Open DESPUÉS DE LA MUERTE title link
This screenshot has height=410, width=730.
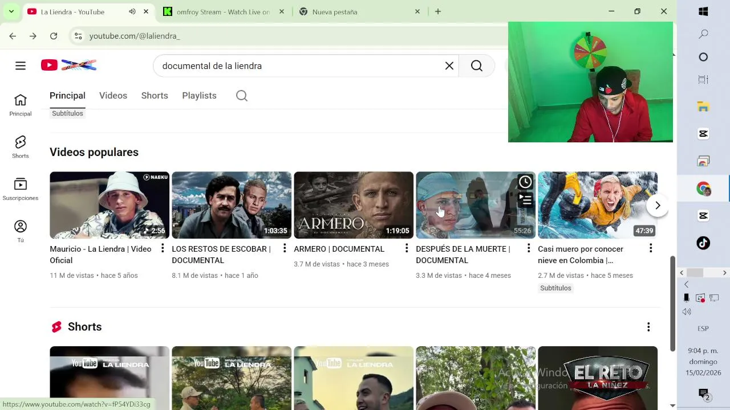463,255
